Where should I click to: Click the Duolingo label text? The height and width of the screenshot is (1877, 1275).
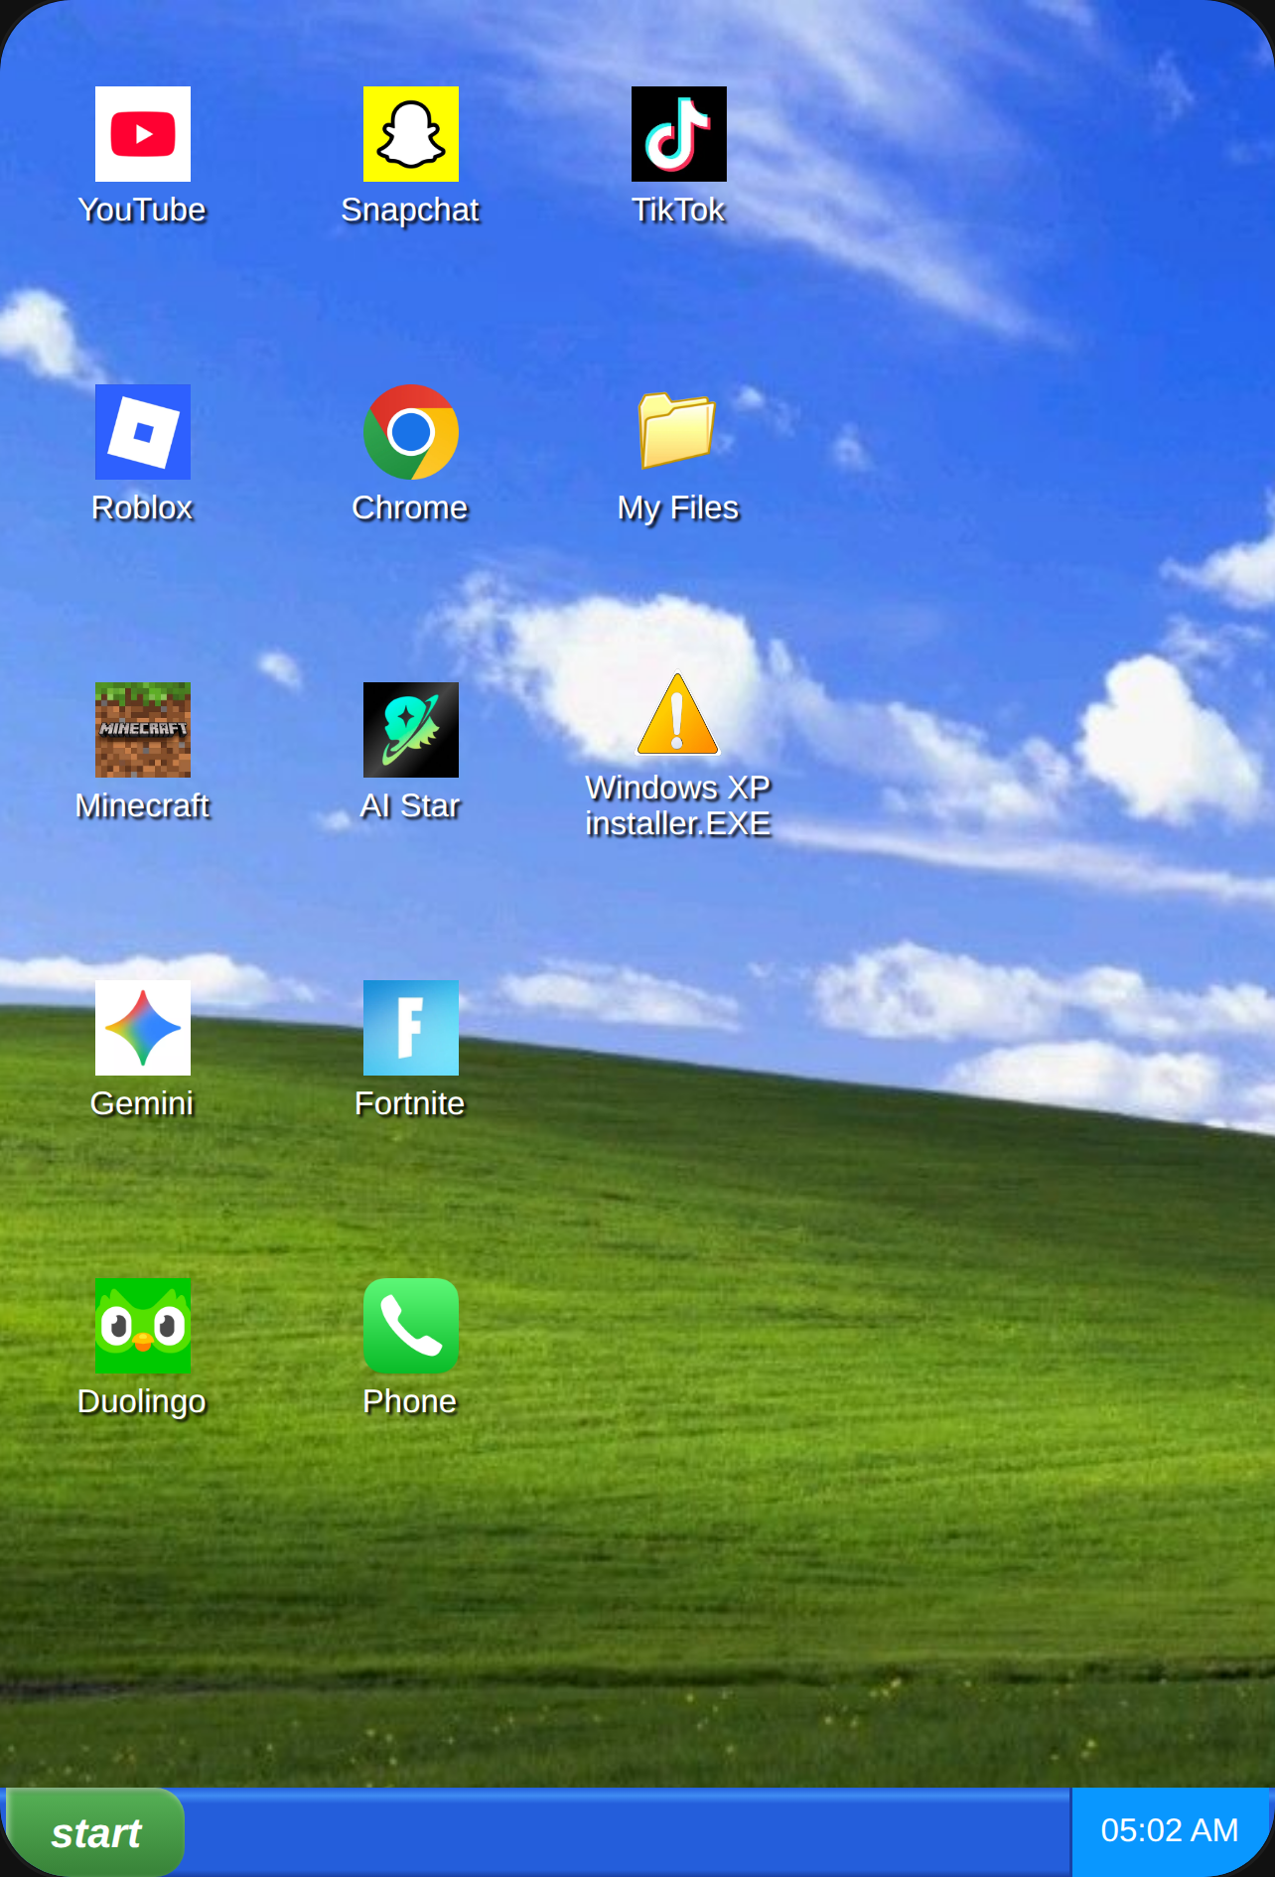[x=142, y=1402]
